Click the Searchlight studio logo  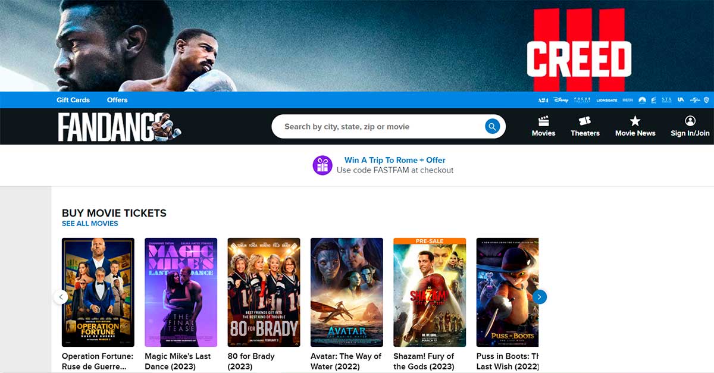(653, 100)
